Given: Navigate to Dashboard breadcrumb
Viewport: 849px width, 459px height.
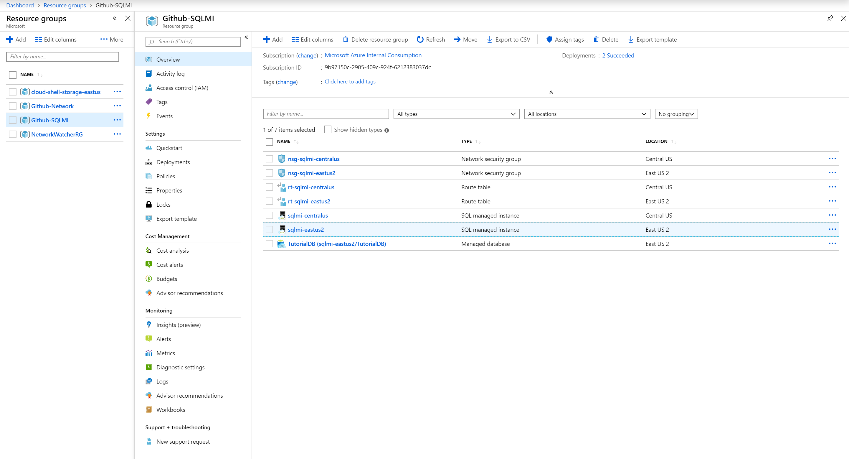Looking at the screenshot, I should (x=20, y=5).
